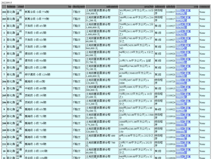The image size is (212, 159).
Task: Click the hsimun column header
Action: [x=11, y=7]
